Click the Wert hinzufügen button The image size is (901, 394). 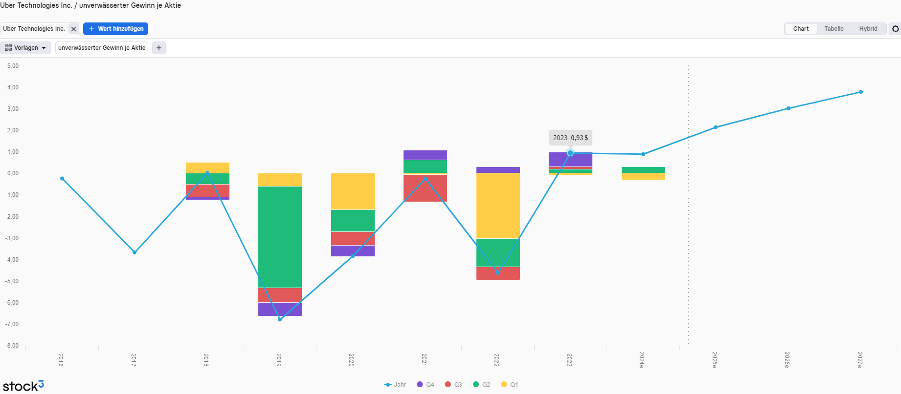tap(115, 29)
